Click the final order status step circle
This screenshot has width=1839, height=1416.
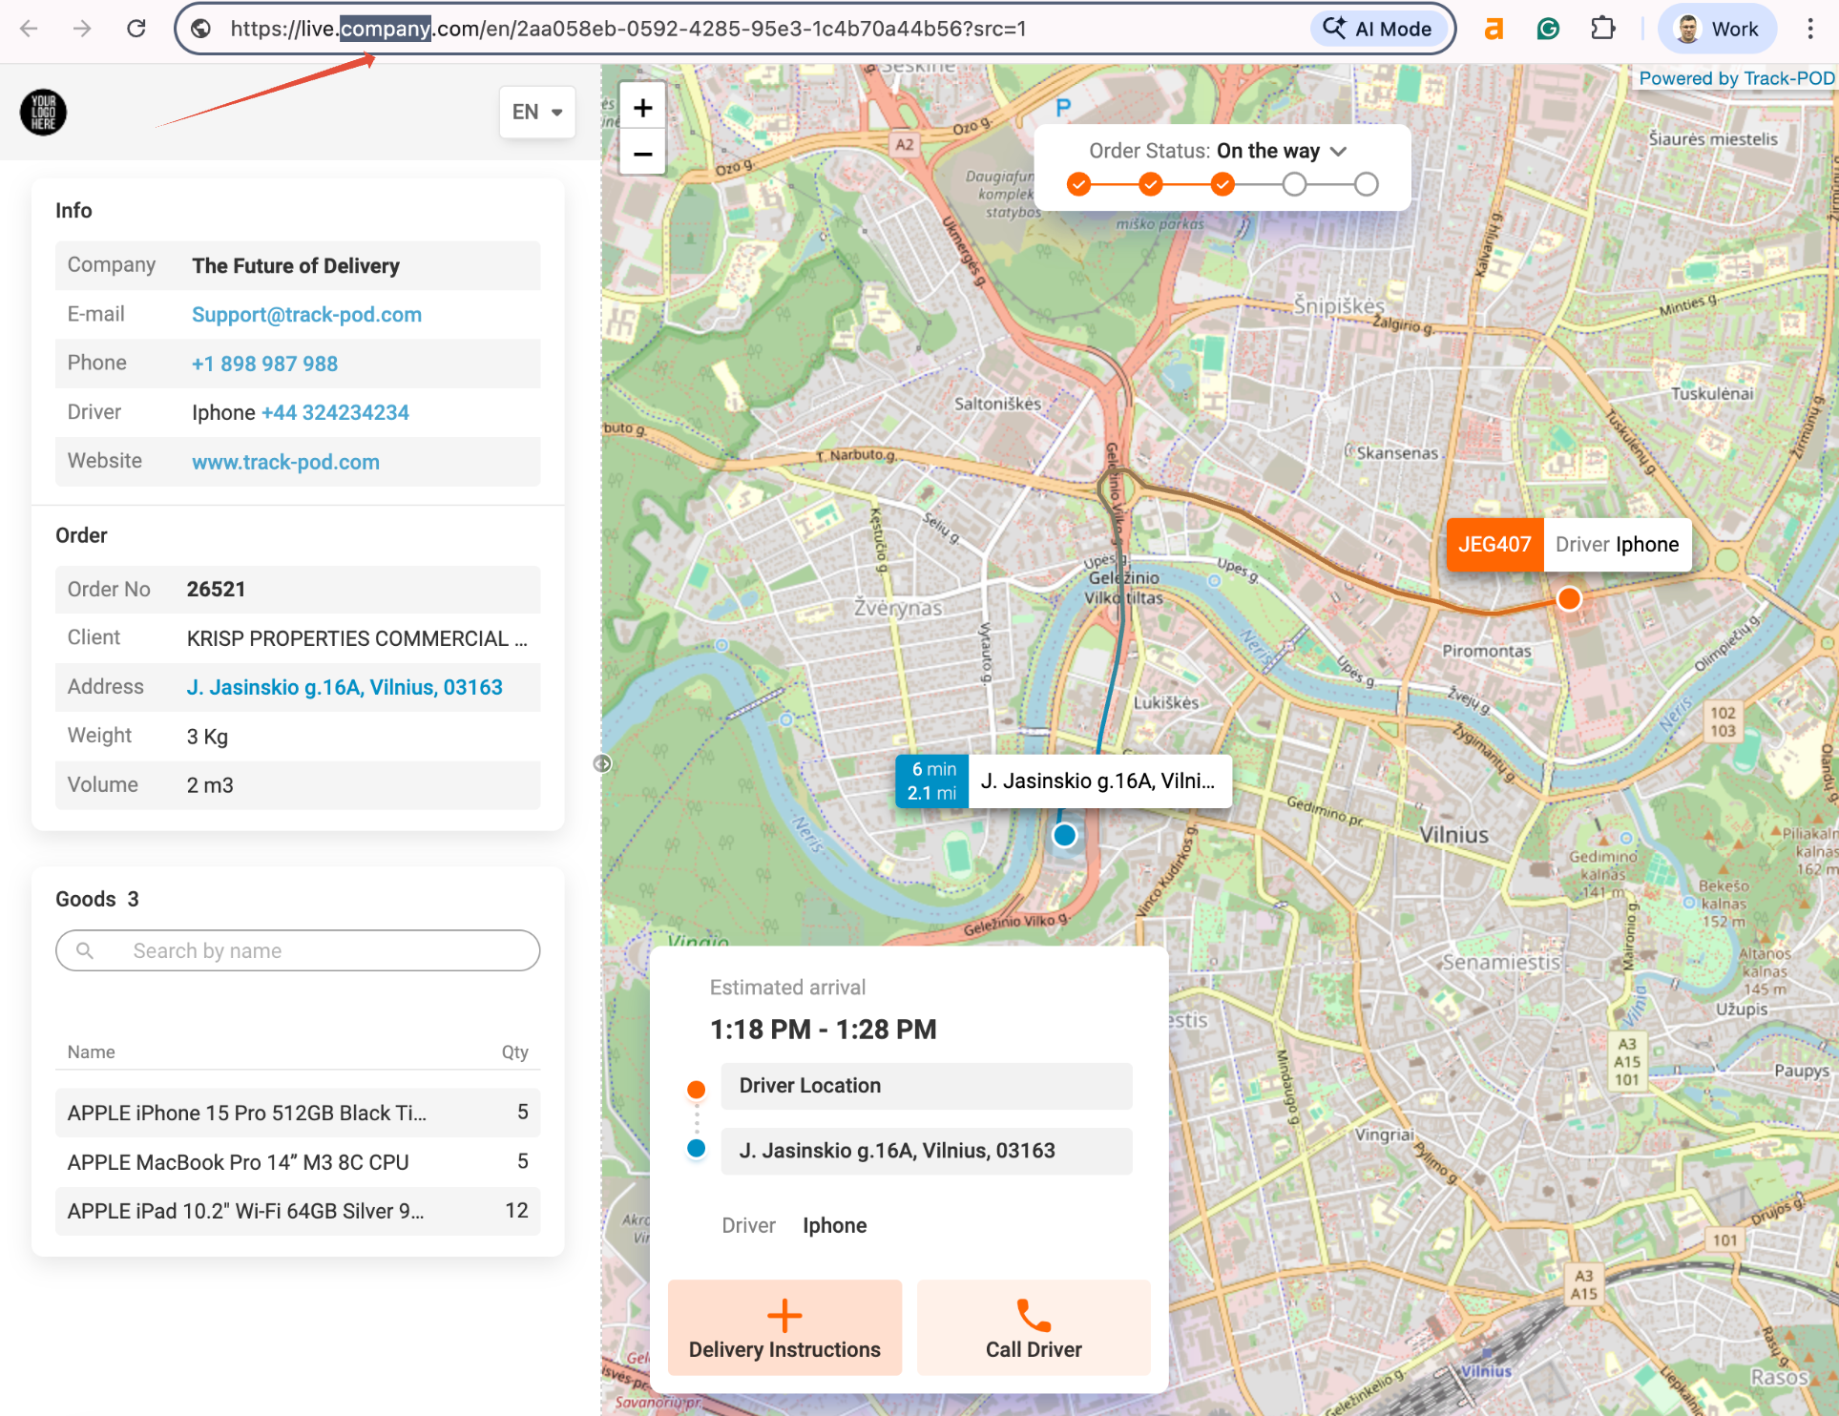1366,184
